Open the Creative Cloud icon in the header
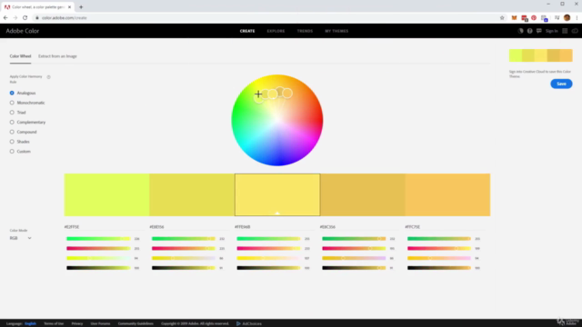Screen dimensions: 582x327 (575, 31)
